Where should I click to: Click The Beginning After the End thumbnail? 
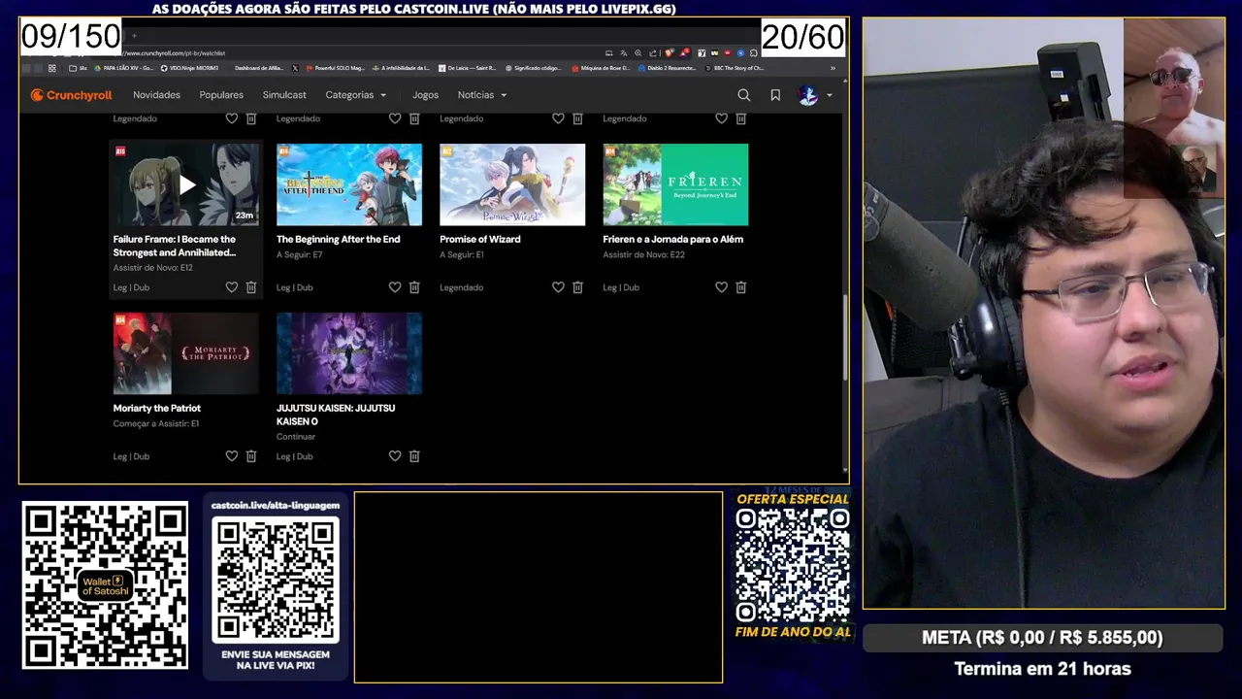(x=349, y=184)
